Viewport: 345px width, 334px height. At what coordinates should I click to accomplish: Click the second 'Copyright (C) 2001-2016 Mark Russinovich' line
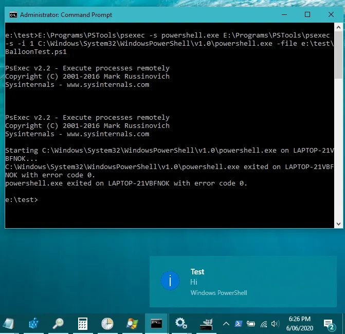(87, 126)
